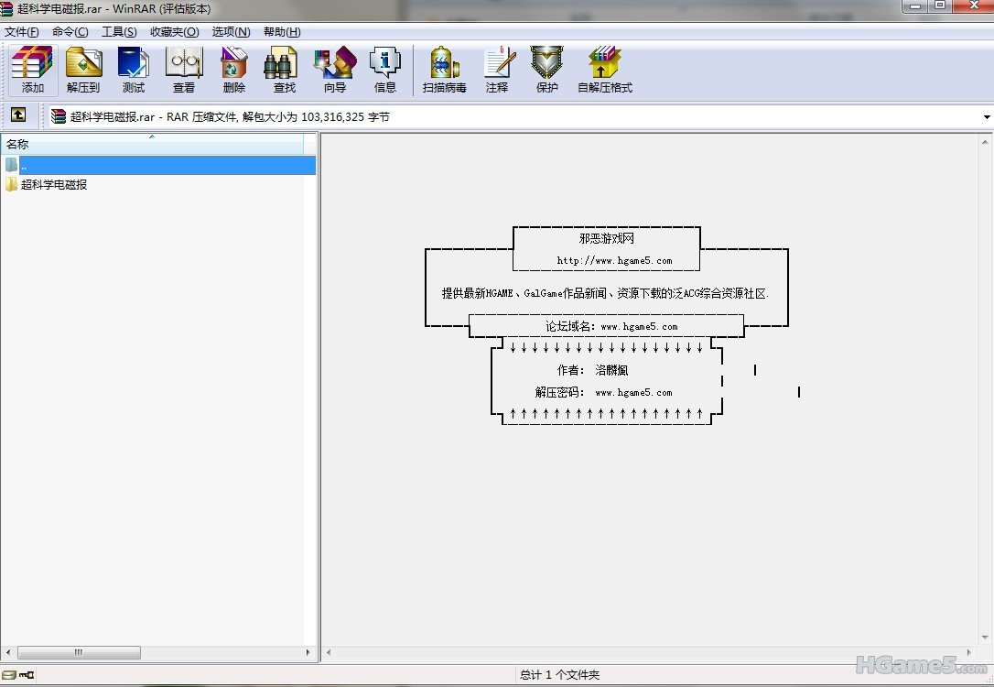The image size is (994, 687).
Task: Click the file list horizontal scrollbar thumb
Action: click(79, 652)
